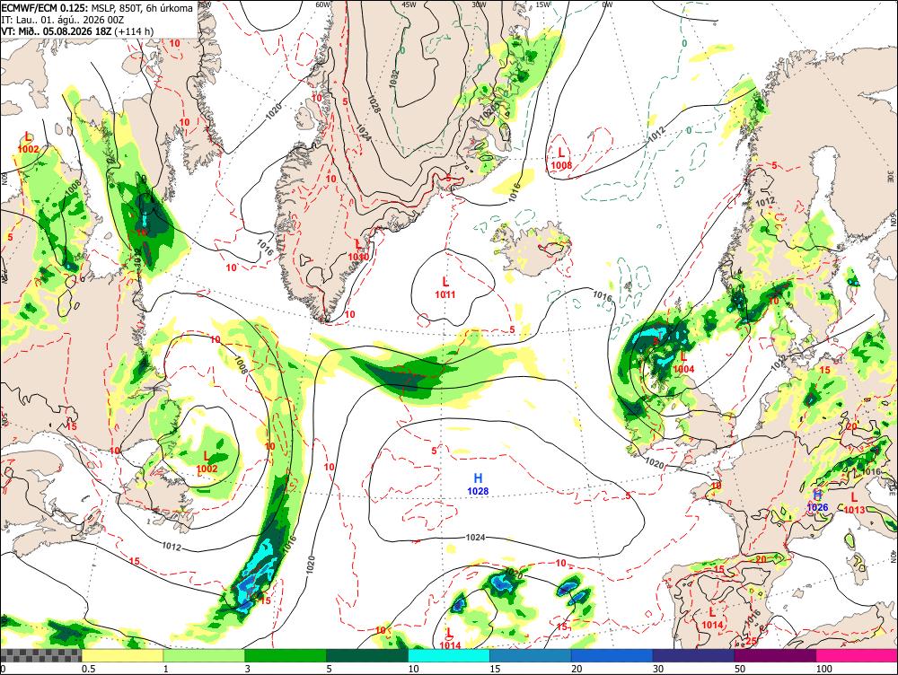Click the L 1008 low north of Iceland
Image resolution: width=898 pixels, height=675 pixels.
pos(561,159)
